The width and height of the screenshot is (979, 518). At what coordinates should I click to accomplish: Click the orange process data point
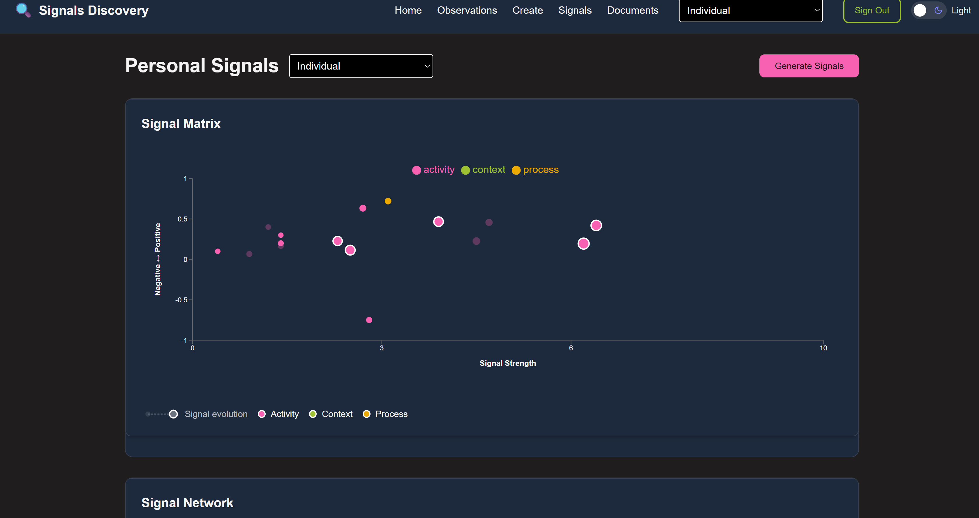pos(388,201)
